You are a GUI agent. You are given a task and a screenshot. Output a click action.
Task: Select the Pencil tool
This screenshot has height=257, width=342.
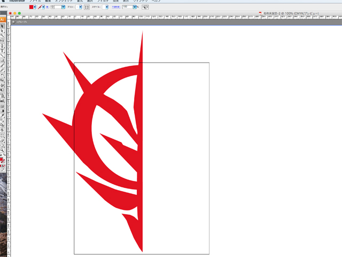(2, 70)
